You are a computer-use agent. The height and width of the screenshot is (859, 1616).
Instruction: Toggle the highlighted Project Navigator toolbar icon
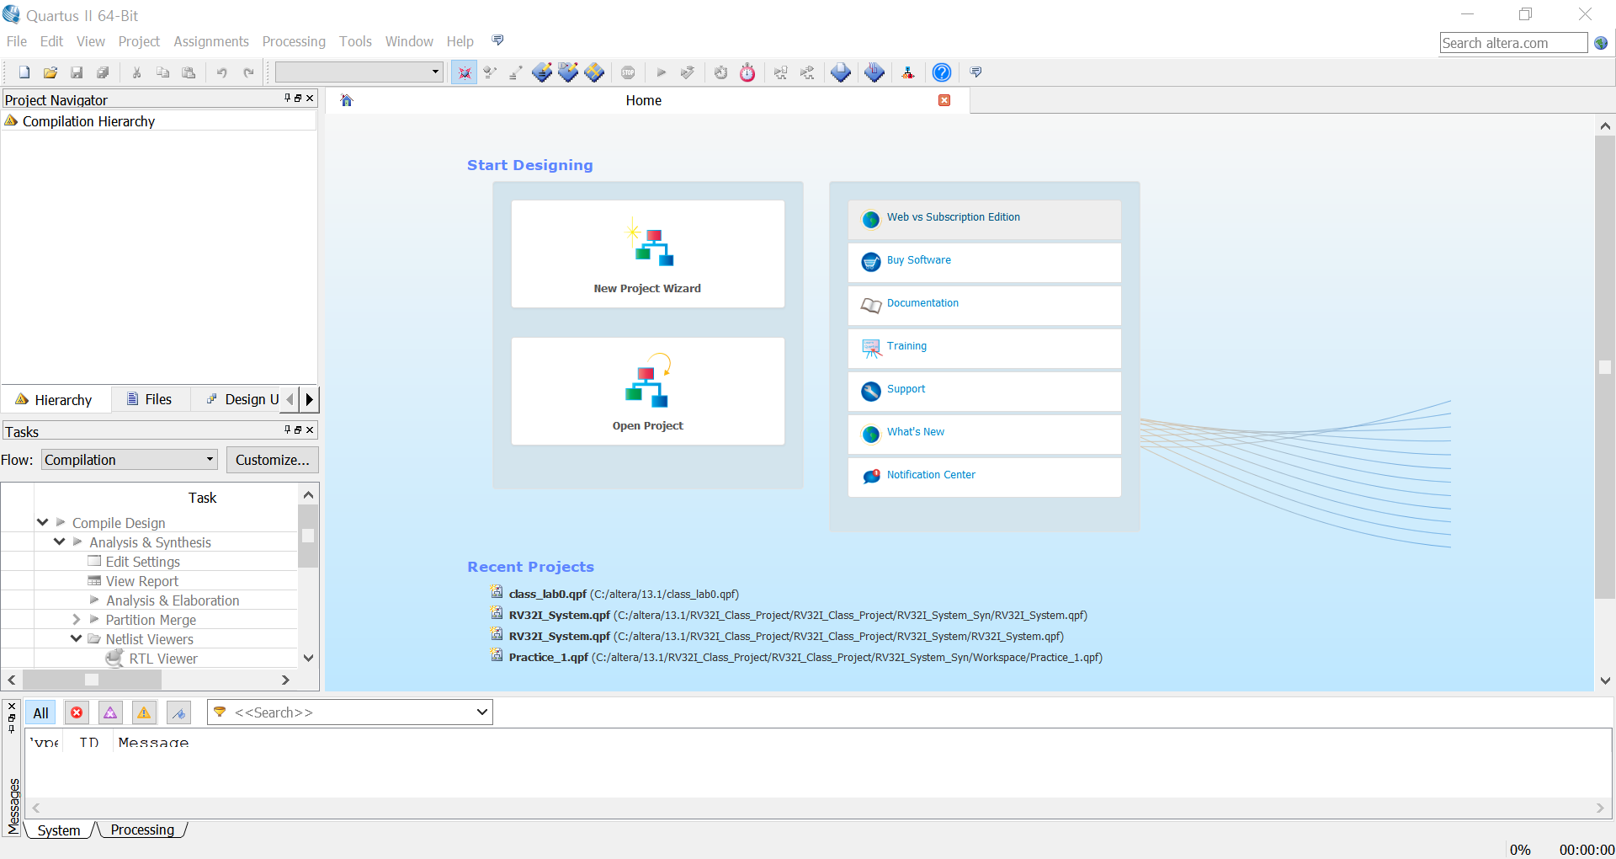[464, 72]
